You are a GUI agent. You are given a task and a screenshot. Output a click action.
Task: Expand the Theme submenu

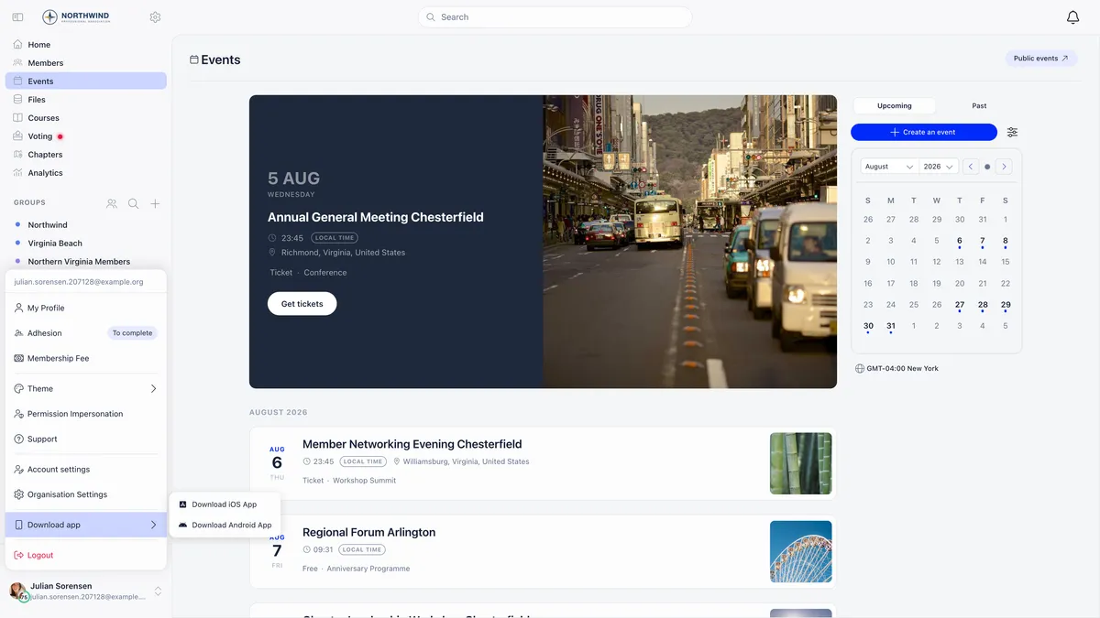86,388
